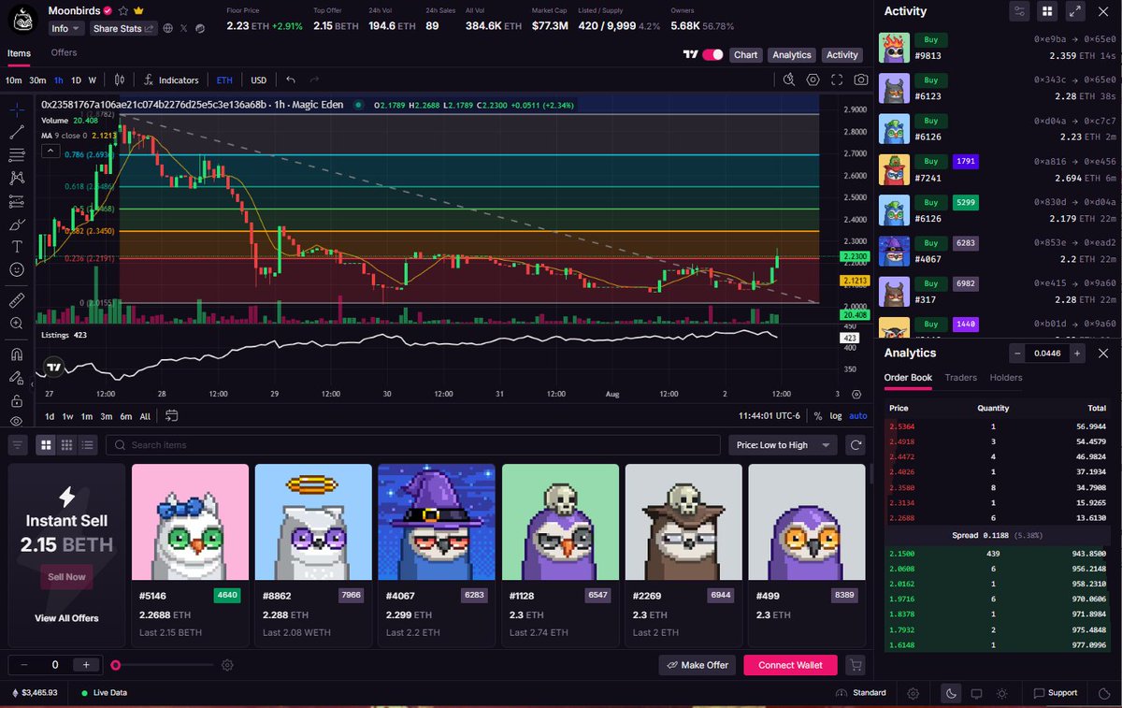Image resolution: width=1122 pixels, height=708 pixels.
Task: Open the Moonbirds X (Twitter) link
Action: 184,29
